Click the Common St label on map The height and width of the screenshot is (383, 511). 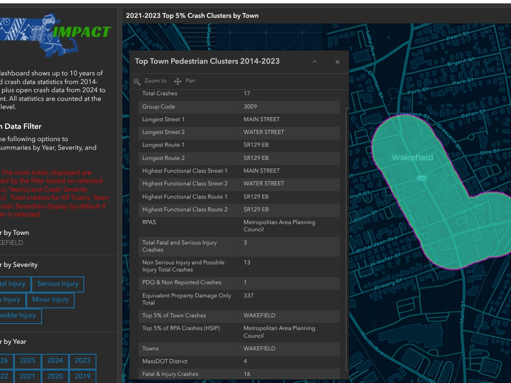[x=375, y=84]
